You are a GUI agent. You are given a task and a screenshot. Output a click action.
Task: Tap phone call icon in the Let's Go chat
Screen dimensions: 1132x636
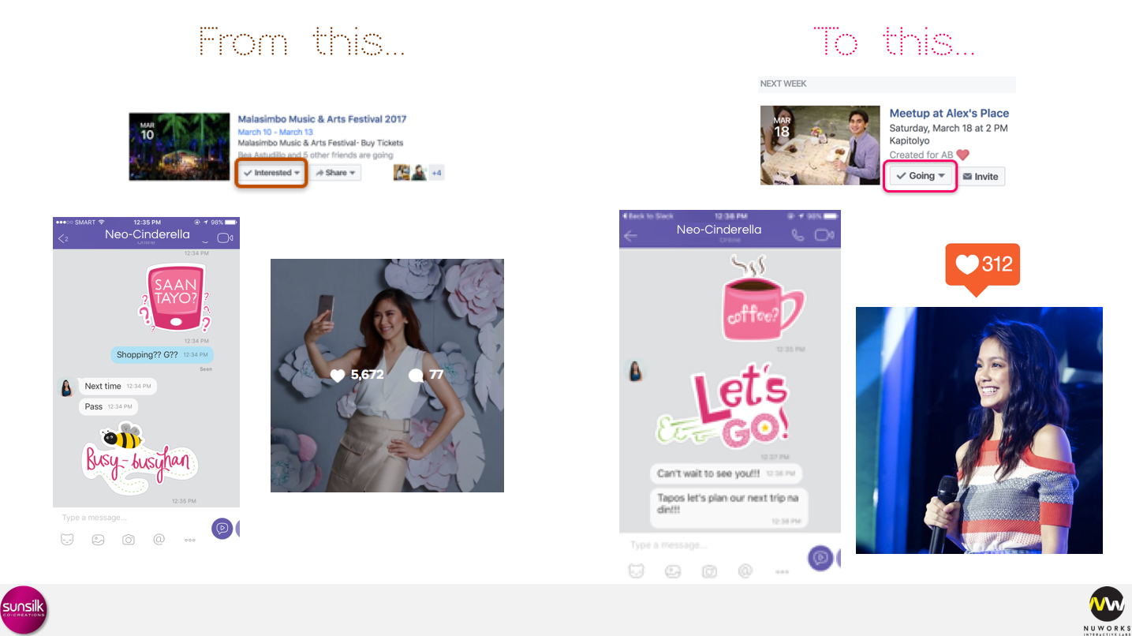(798, 235)
